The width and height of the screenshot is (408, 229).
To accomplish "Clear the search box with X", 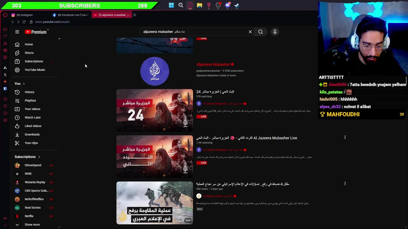I will 250,32.
